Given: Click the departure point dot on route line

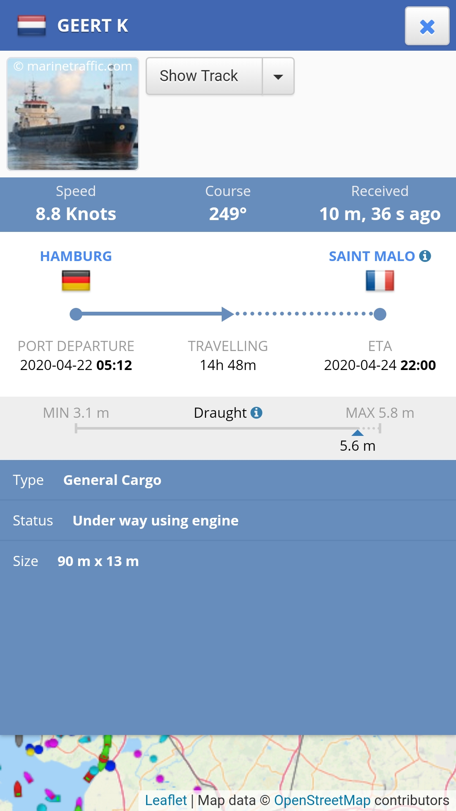Looking at the screenshot, I should 76,314.
